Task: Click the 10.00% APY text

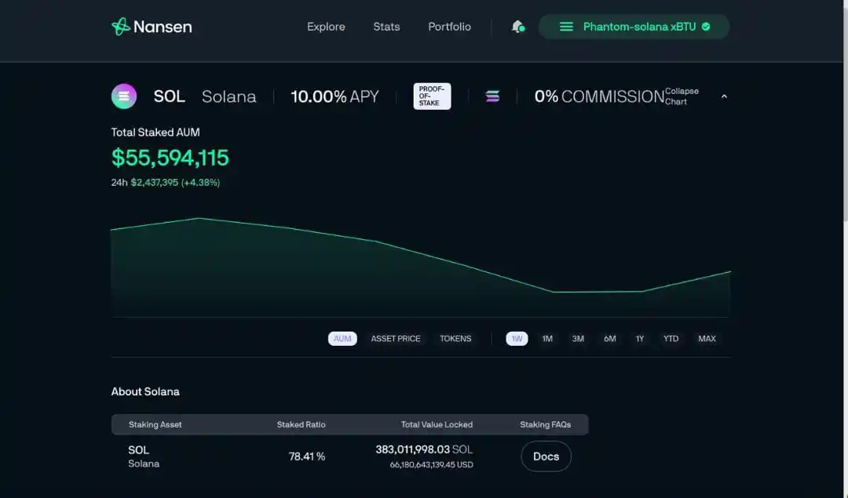Action: [334, 96]
